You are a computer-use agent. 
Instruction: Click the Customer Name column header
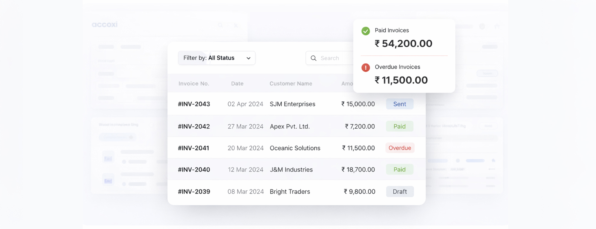pyautogui.click(x=291, y=83)
